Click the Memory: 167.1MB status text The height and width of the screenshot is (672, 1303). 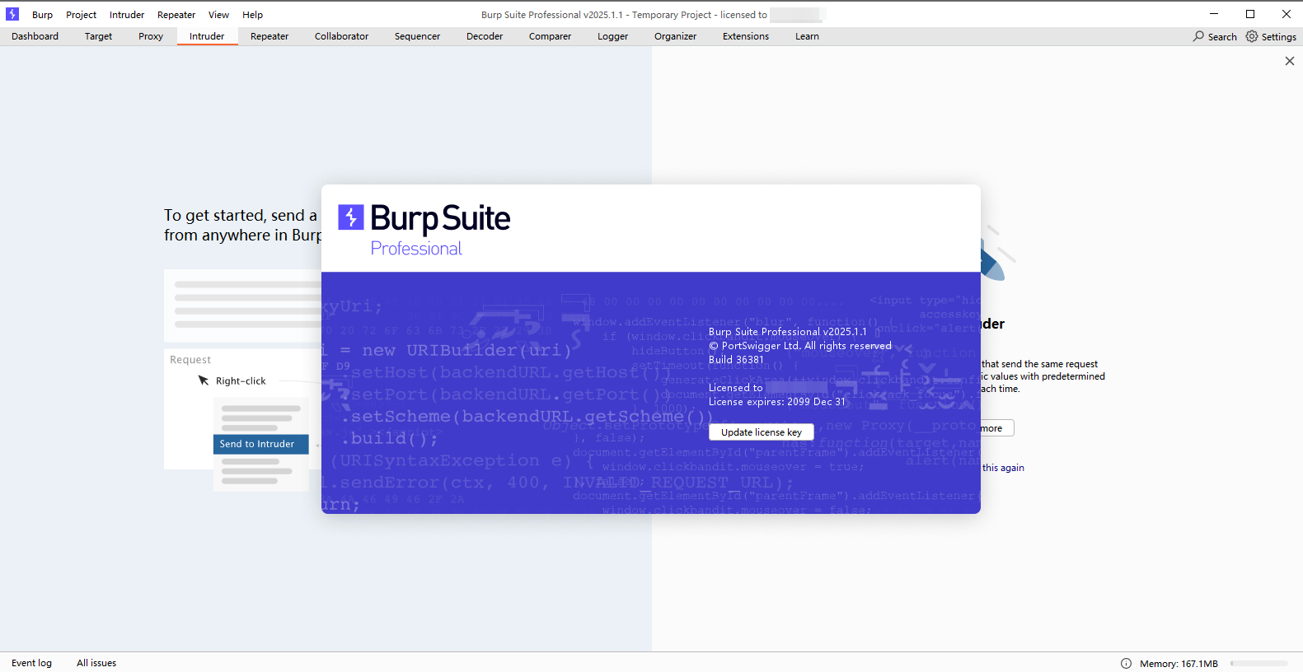click(x=1179, y=664)
